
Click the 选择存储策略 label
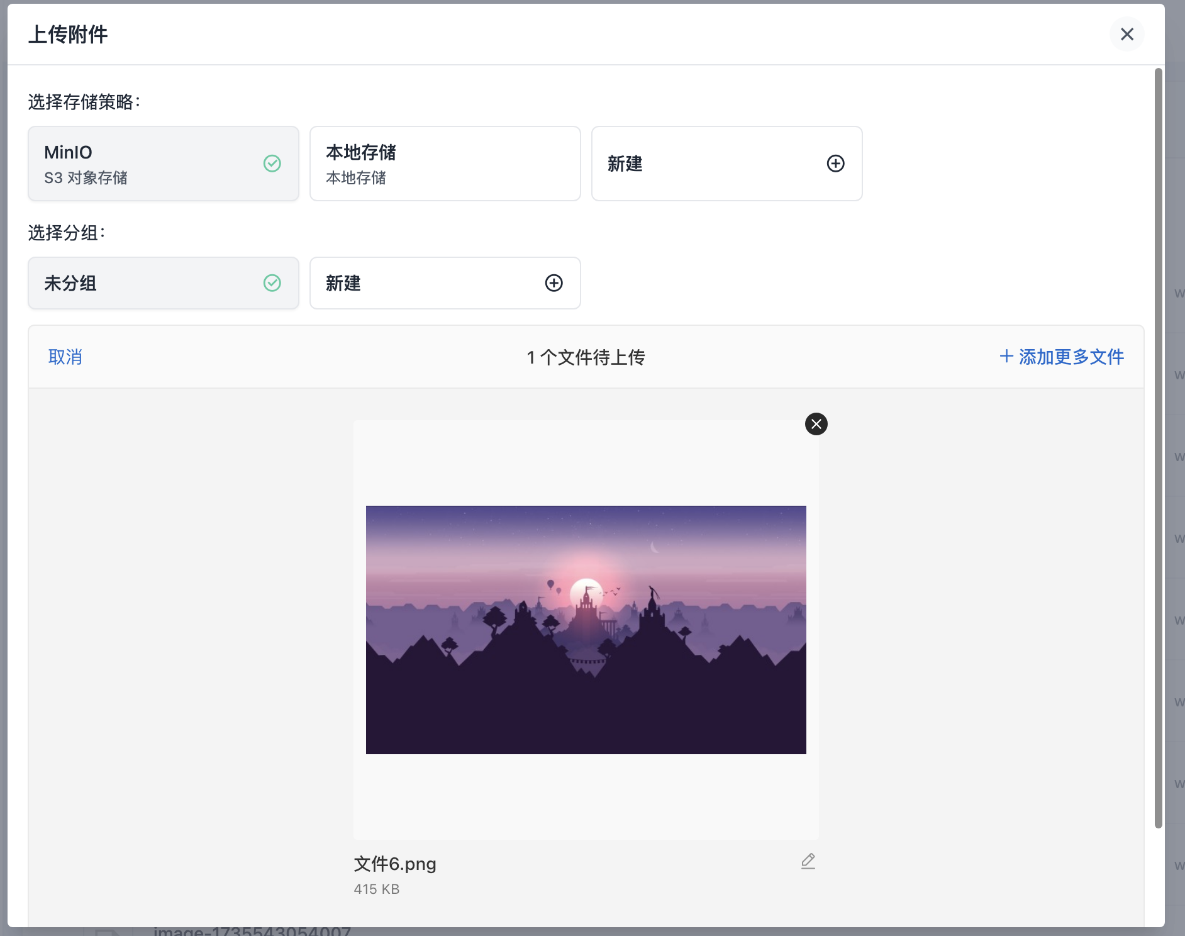(x=84, y=102)
